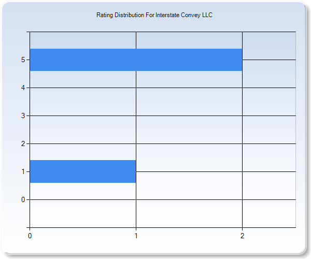Click the vertical axis label '1'

coord(23,171)
